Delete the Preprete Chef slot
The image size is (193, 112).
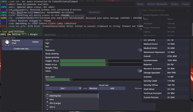35,42
